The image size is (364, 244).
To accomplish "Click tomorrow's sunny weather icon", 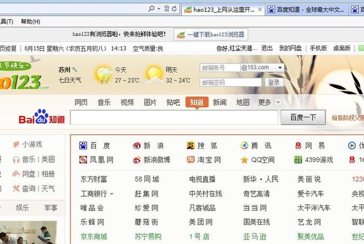I will click(x=154, y=75).
